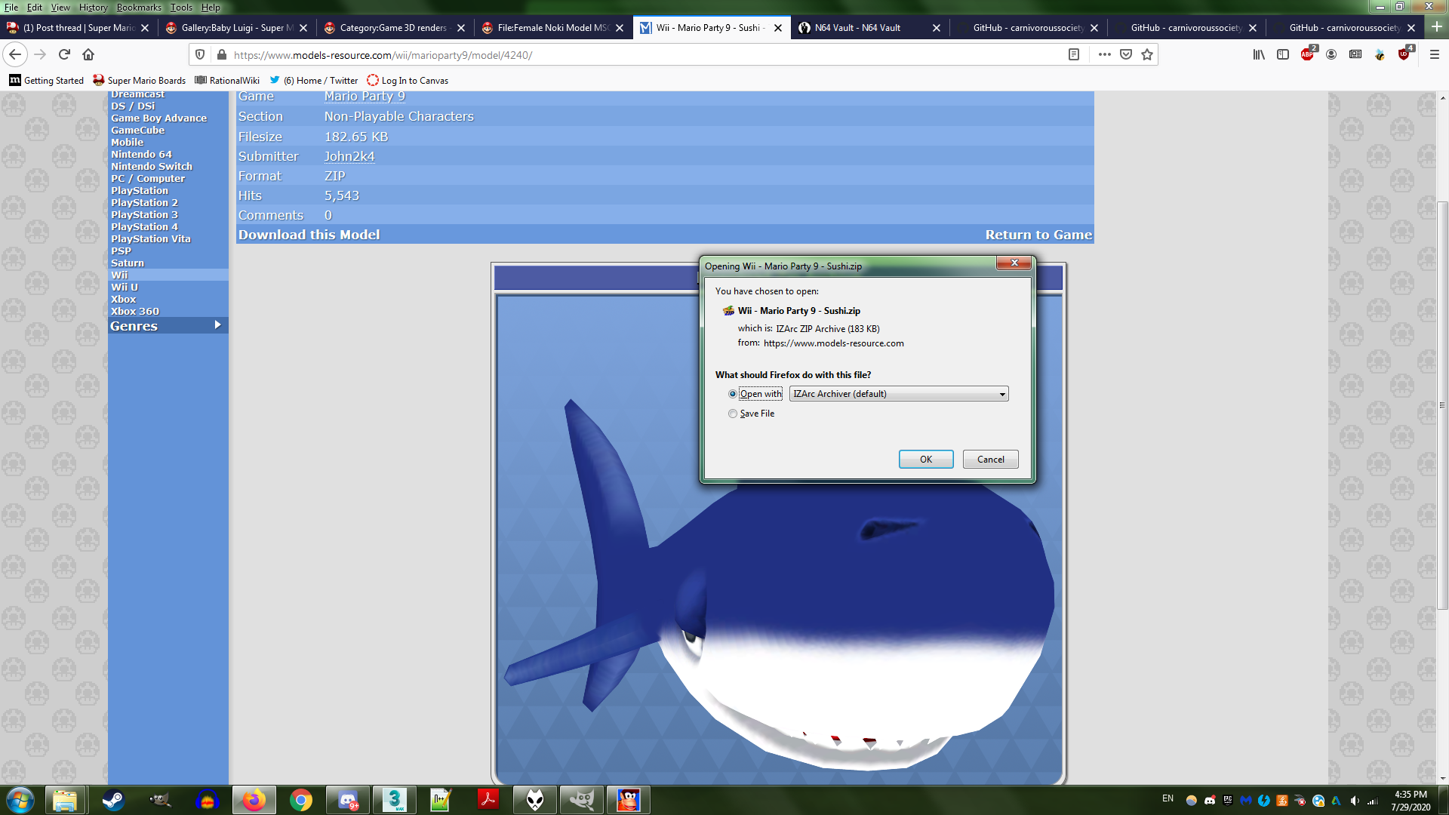Screen dimensions: 1449x815
Task: Open Notepad++ from taskbar
Action: pyautogui.click(x=441, y=800)
